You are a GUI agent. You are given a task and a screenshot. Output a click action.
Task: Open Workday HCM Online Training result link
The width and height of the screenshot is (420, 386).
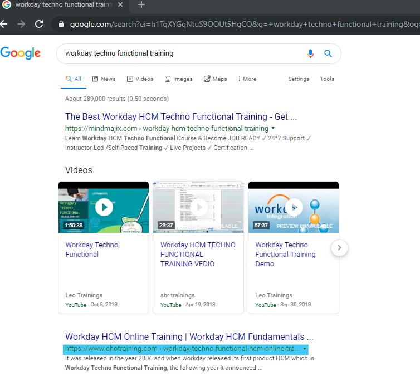click(189, 336)
